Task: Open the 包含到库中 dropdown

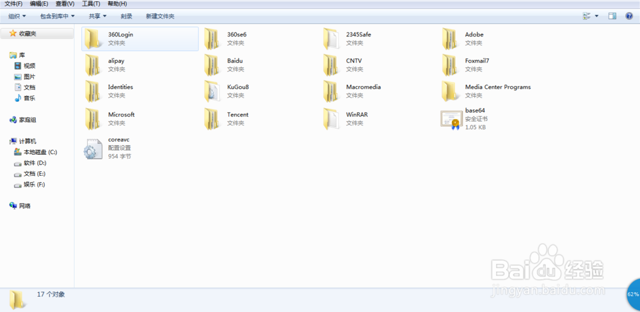Action: 58,17
